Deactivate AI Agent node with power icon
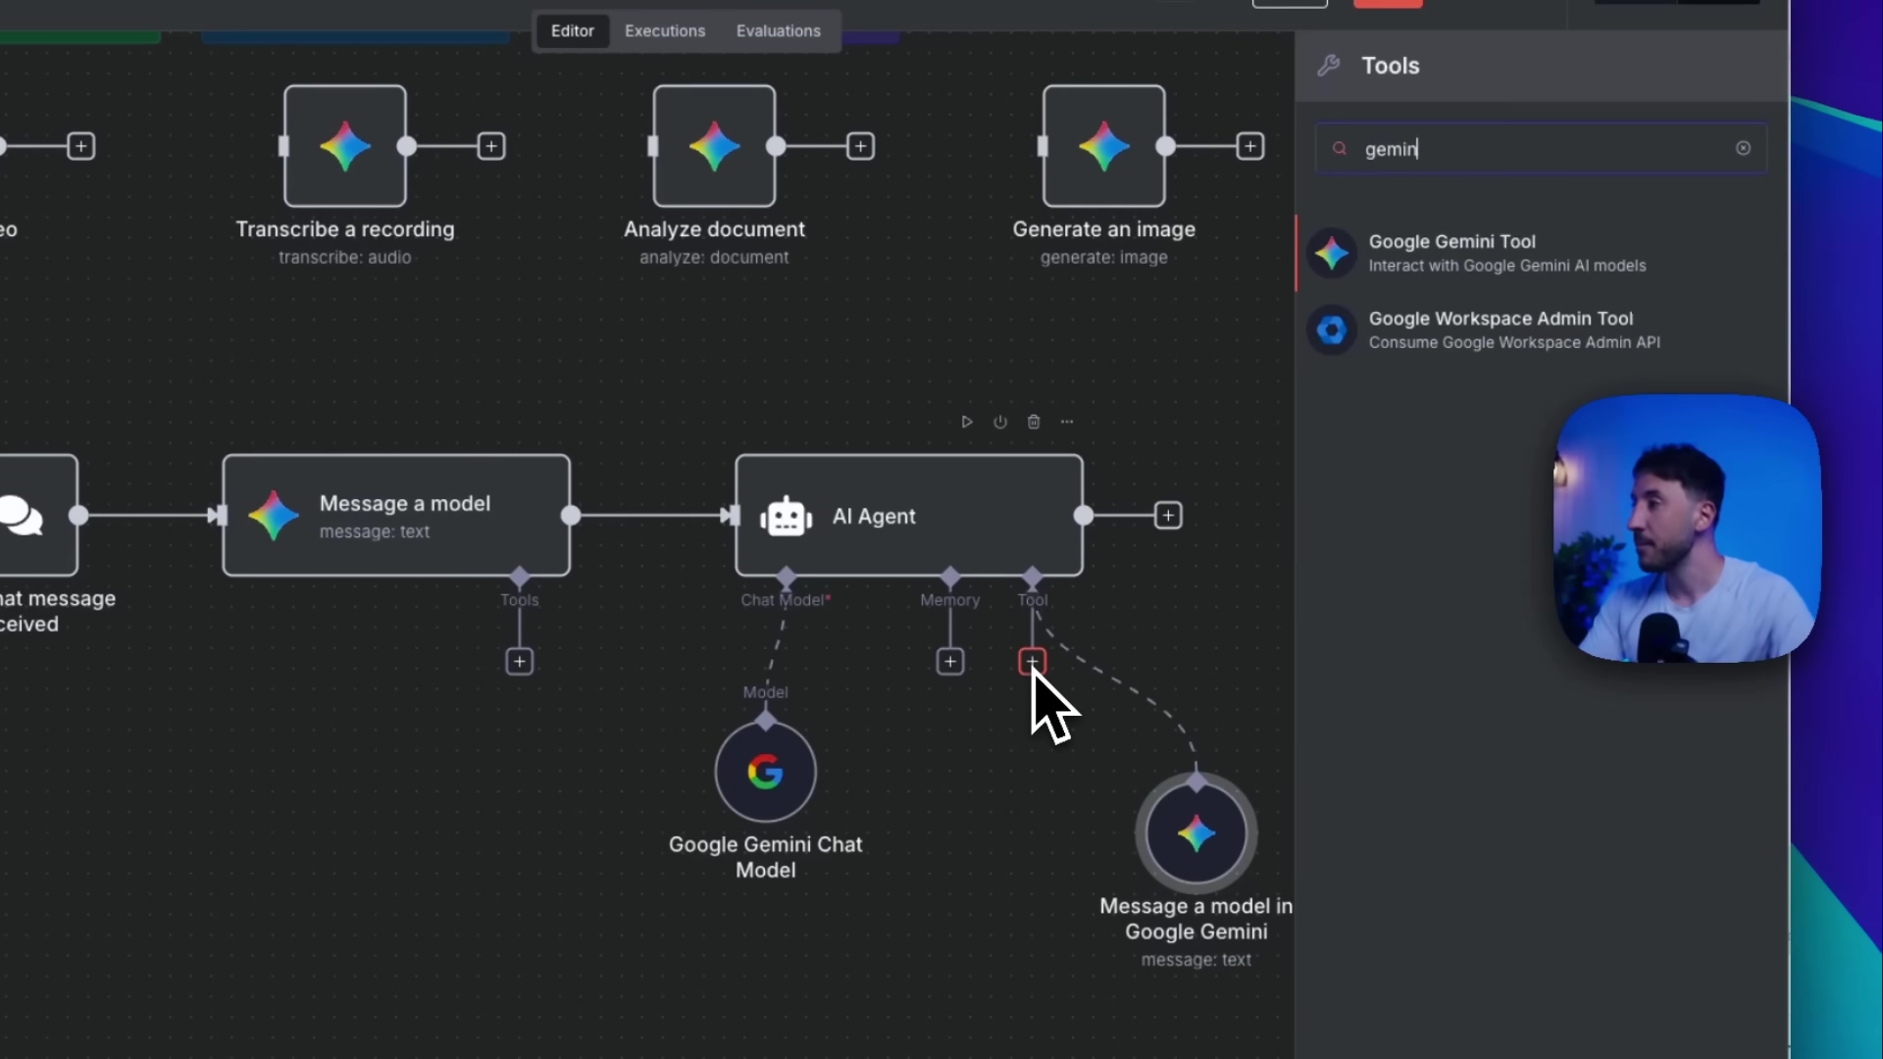1883x1059 pixels. click(1000, 422)
